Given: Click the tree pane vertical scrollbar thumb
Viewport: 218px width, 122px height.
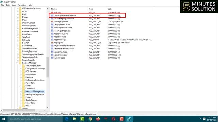Looking at the screenshot, I should click(48, 67).
